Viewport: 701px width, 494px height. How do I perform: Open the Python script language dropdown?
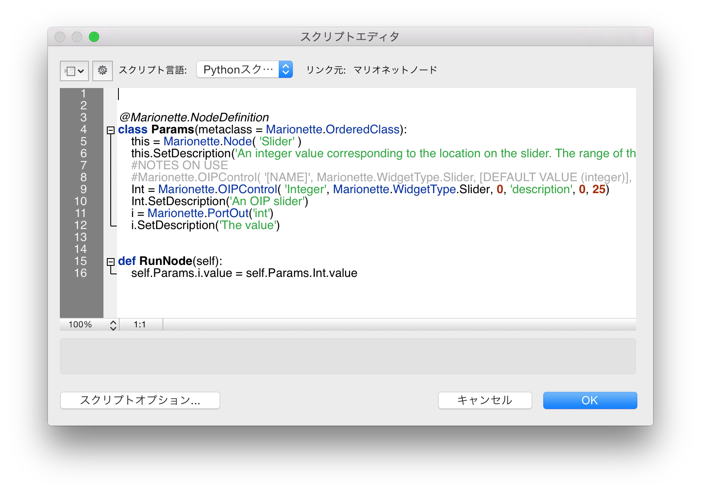click(244, 69)
